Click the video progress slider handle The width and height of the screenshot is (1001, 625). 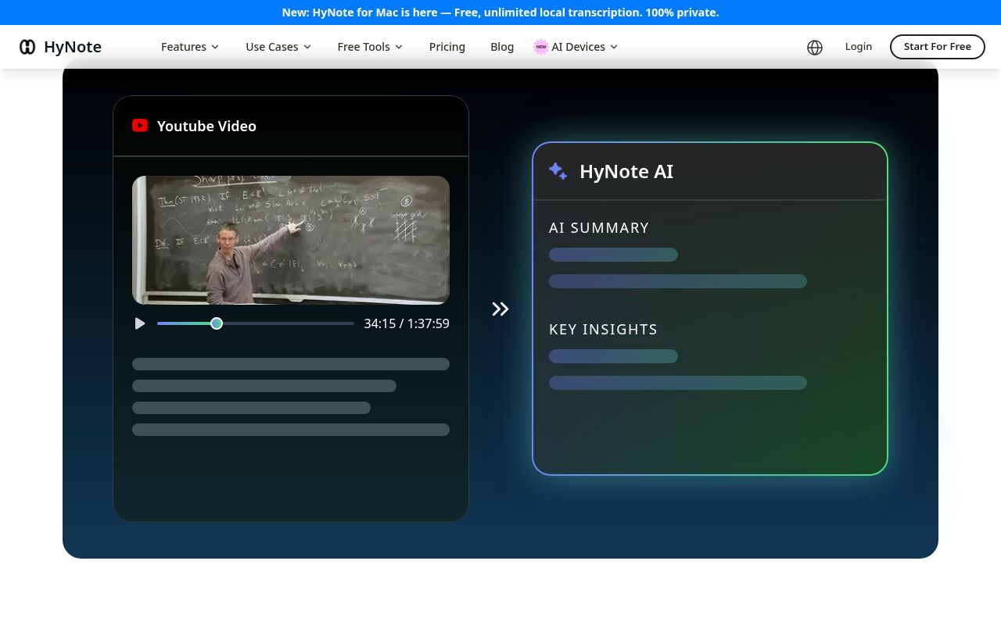point(217,323)
